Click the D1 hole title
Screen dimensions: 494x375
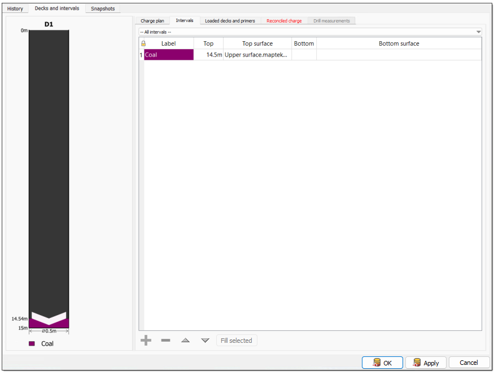click(49, 24)
